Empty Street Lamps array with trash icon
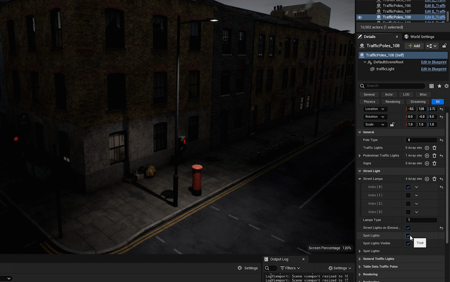This screenshot has height=282, width=450. [434, 179]
